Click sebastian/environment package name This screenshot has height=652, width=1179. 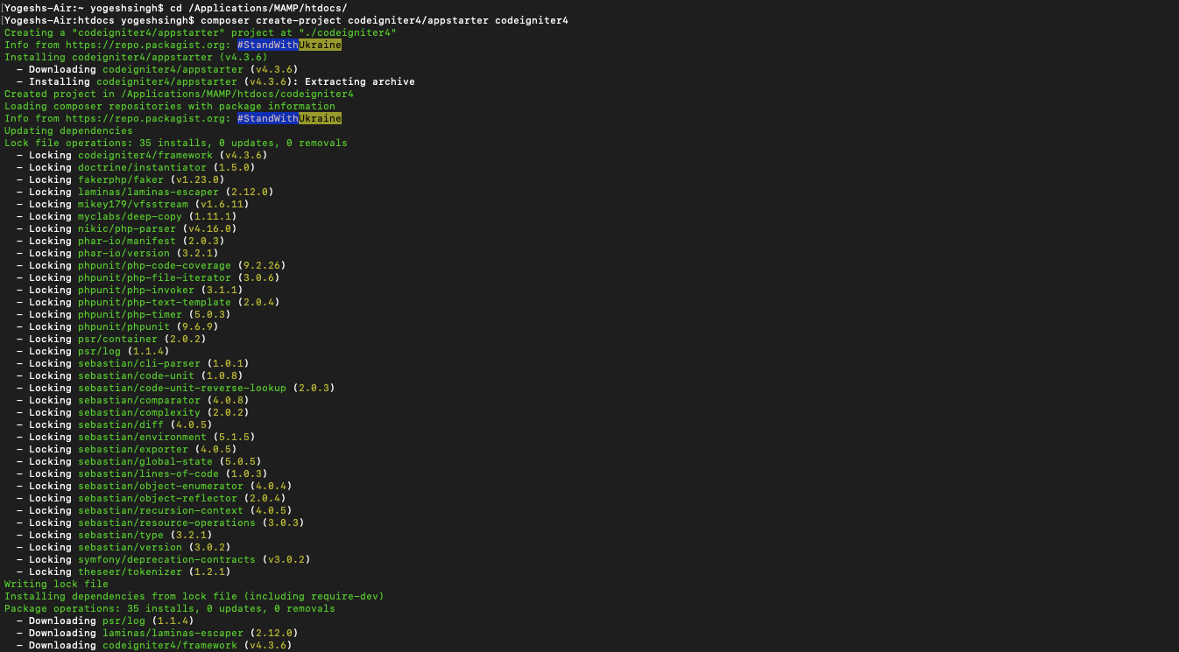click(143, 437)
